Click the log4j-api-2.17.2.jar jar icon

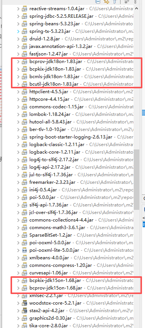click(x=24, y=167)
